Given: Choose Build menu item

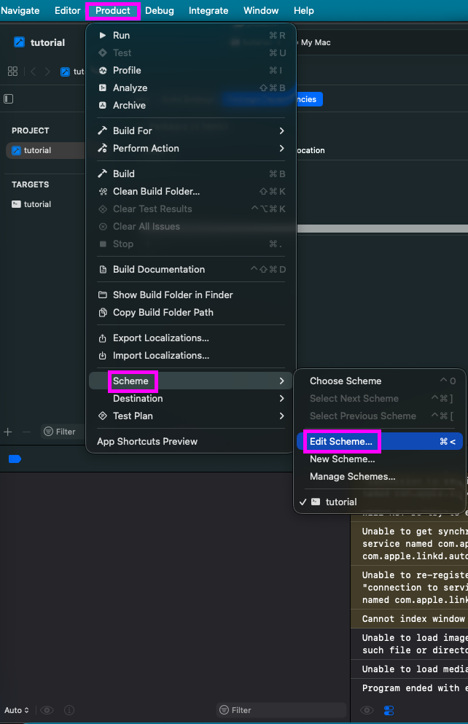Looking at the screenshot, I should (191, 174).
